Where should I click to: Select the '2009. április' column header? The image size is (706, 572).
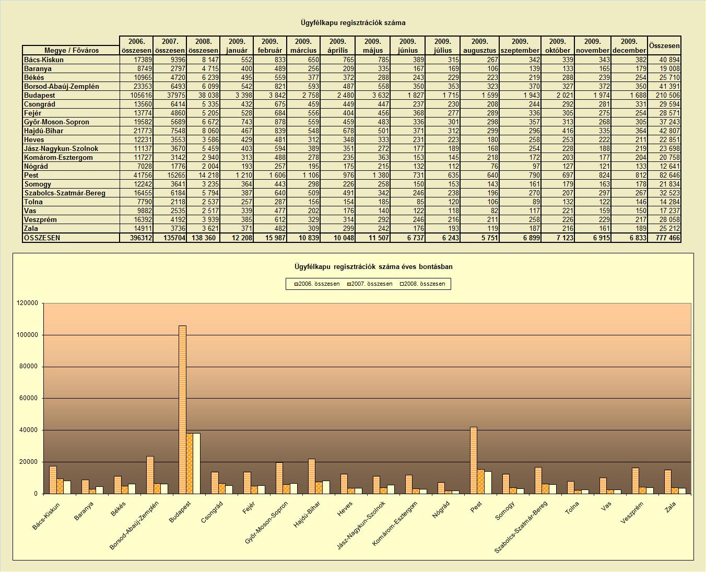(x=338, y=45)
